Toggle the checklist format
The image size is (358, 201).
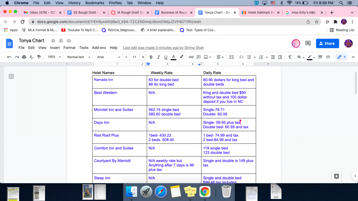[x=242, y=57]
